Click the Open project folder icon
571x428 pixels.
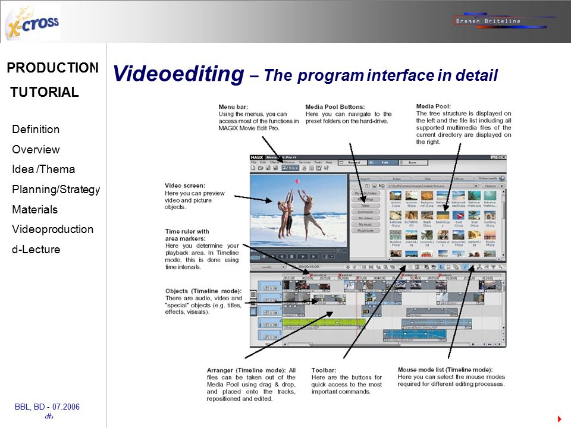point(261,168)
